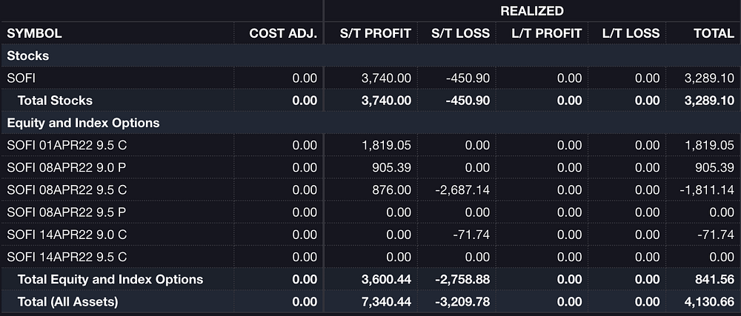741x316 pixels.
Task: Sort by the TOTAL column header
Action: coord(714,33)
